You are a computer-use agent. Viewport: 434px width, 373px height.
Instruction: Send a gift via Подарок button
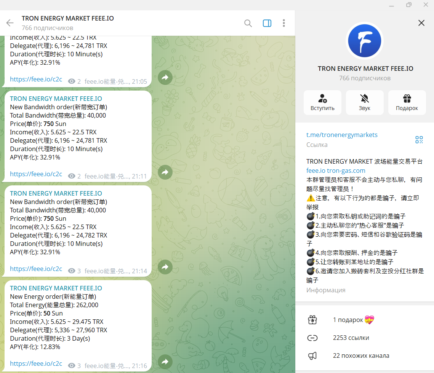coord(407,102)
